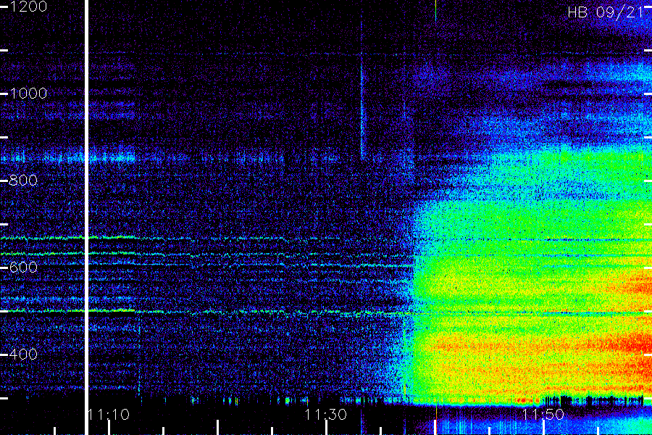Click the 11:30 time axis label
The width and height of the screenshot is (652, 435).
[325, 414]
